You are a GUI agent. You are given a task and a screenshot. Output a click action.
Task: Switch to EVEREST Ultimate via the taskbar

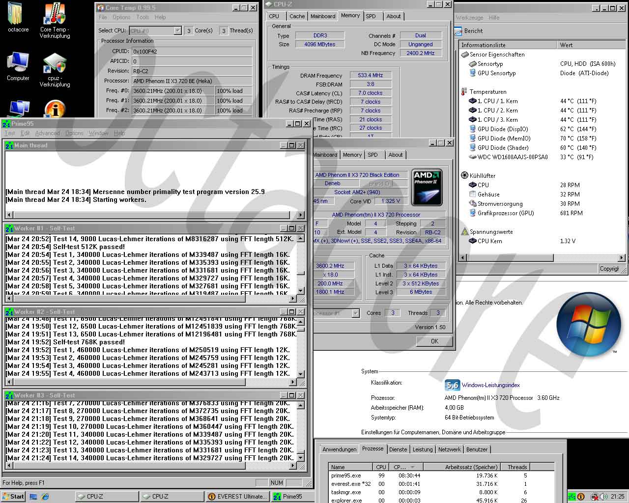click(x=238, y=497)
